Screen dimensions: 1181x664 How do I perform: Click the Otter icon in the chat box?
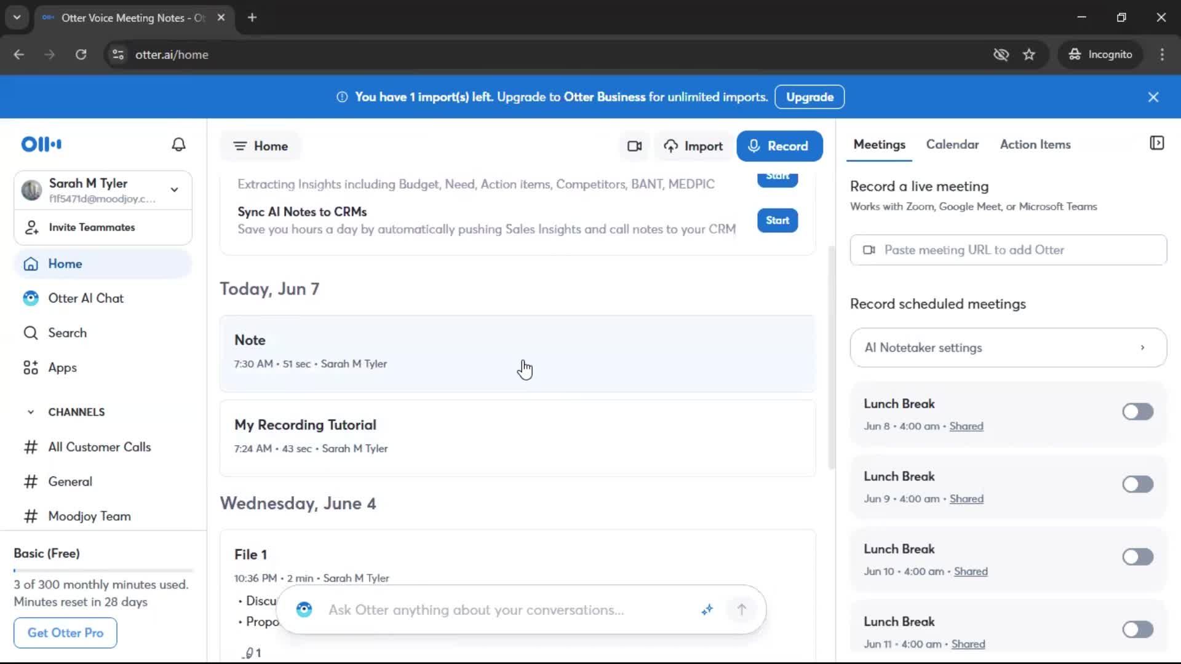coord(304,610)
